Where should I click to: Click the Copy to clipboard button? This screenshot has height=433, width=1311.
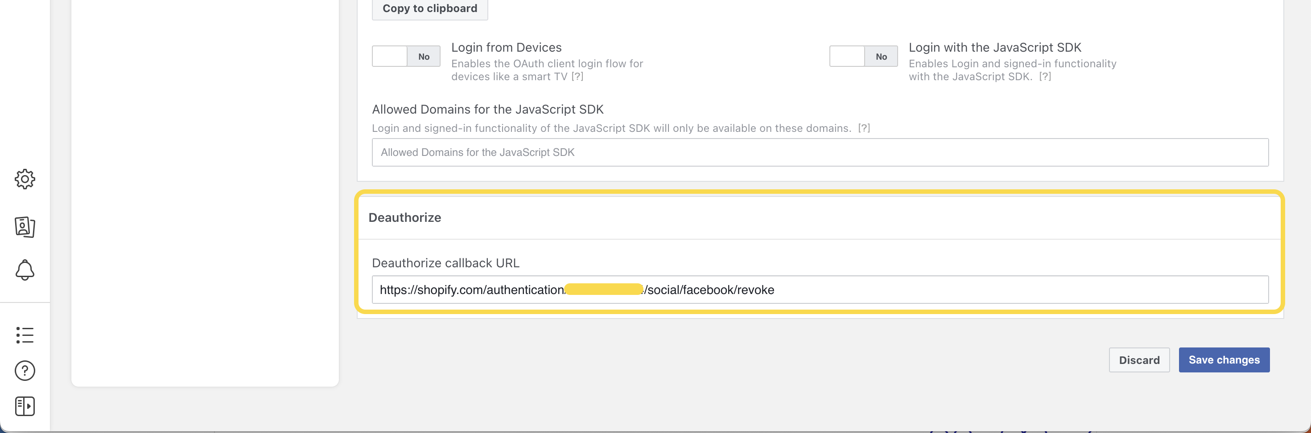coord(429,8)
